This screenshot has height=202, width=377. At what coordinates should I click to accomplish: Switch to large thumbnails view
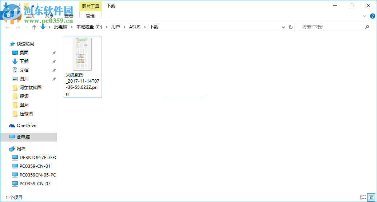tap(370, 197)
